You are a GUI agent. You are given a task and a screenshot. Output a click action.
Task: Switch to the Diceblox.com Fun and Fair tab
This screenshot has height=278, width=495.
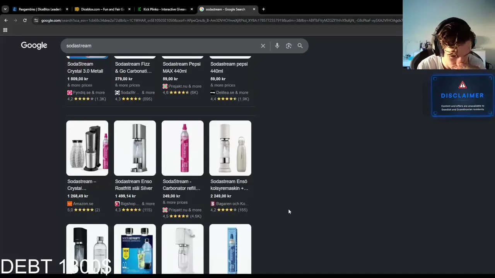tap(102, 9)
